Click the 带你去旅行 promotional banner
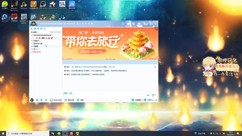Image resolution: width=242 pixels, height=136 pixels. pyautogui.click(x=110, y=44)
